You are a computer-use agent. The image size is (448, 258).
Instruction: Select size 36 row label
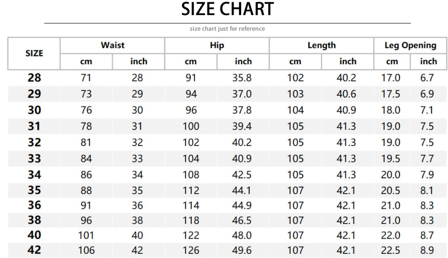coord(34,205)
